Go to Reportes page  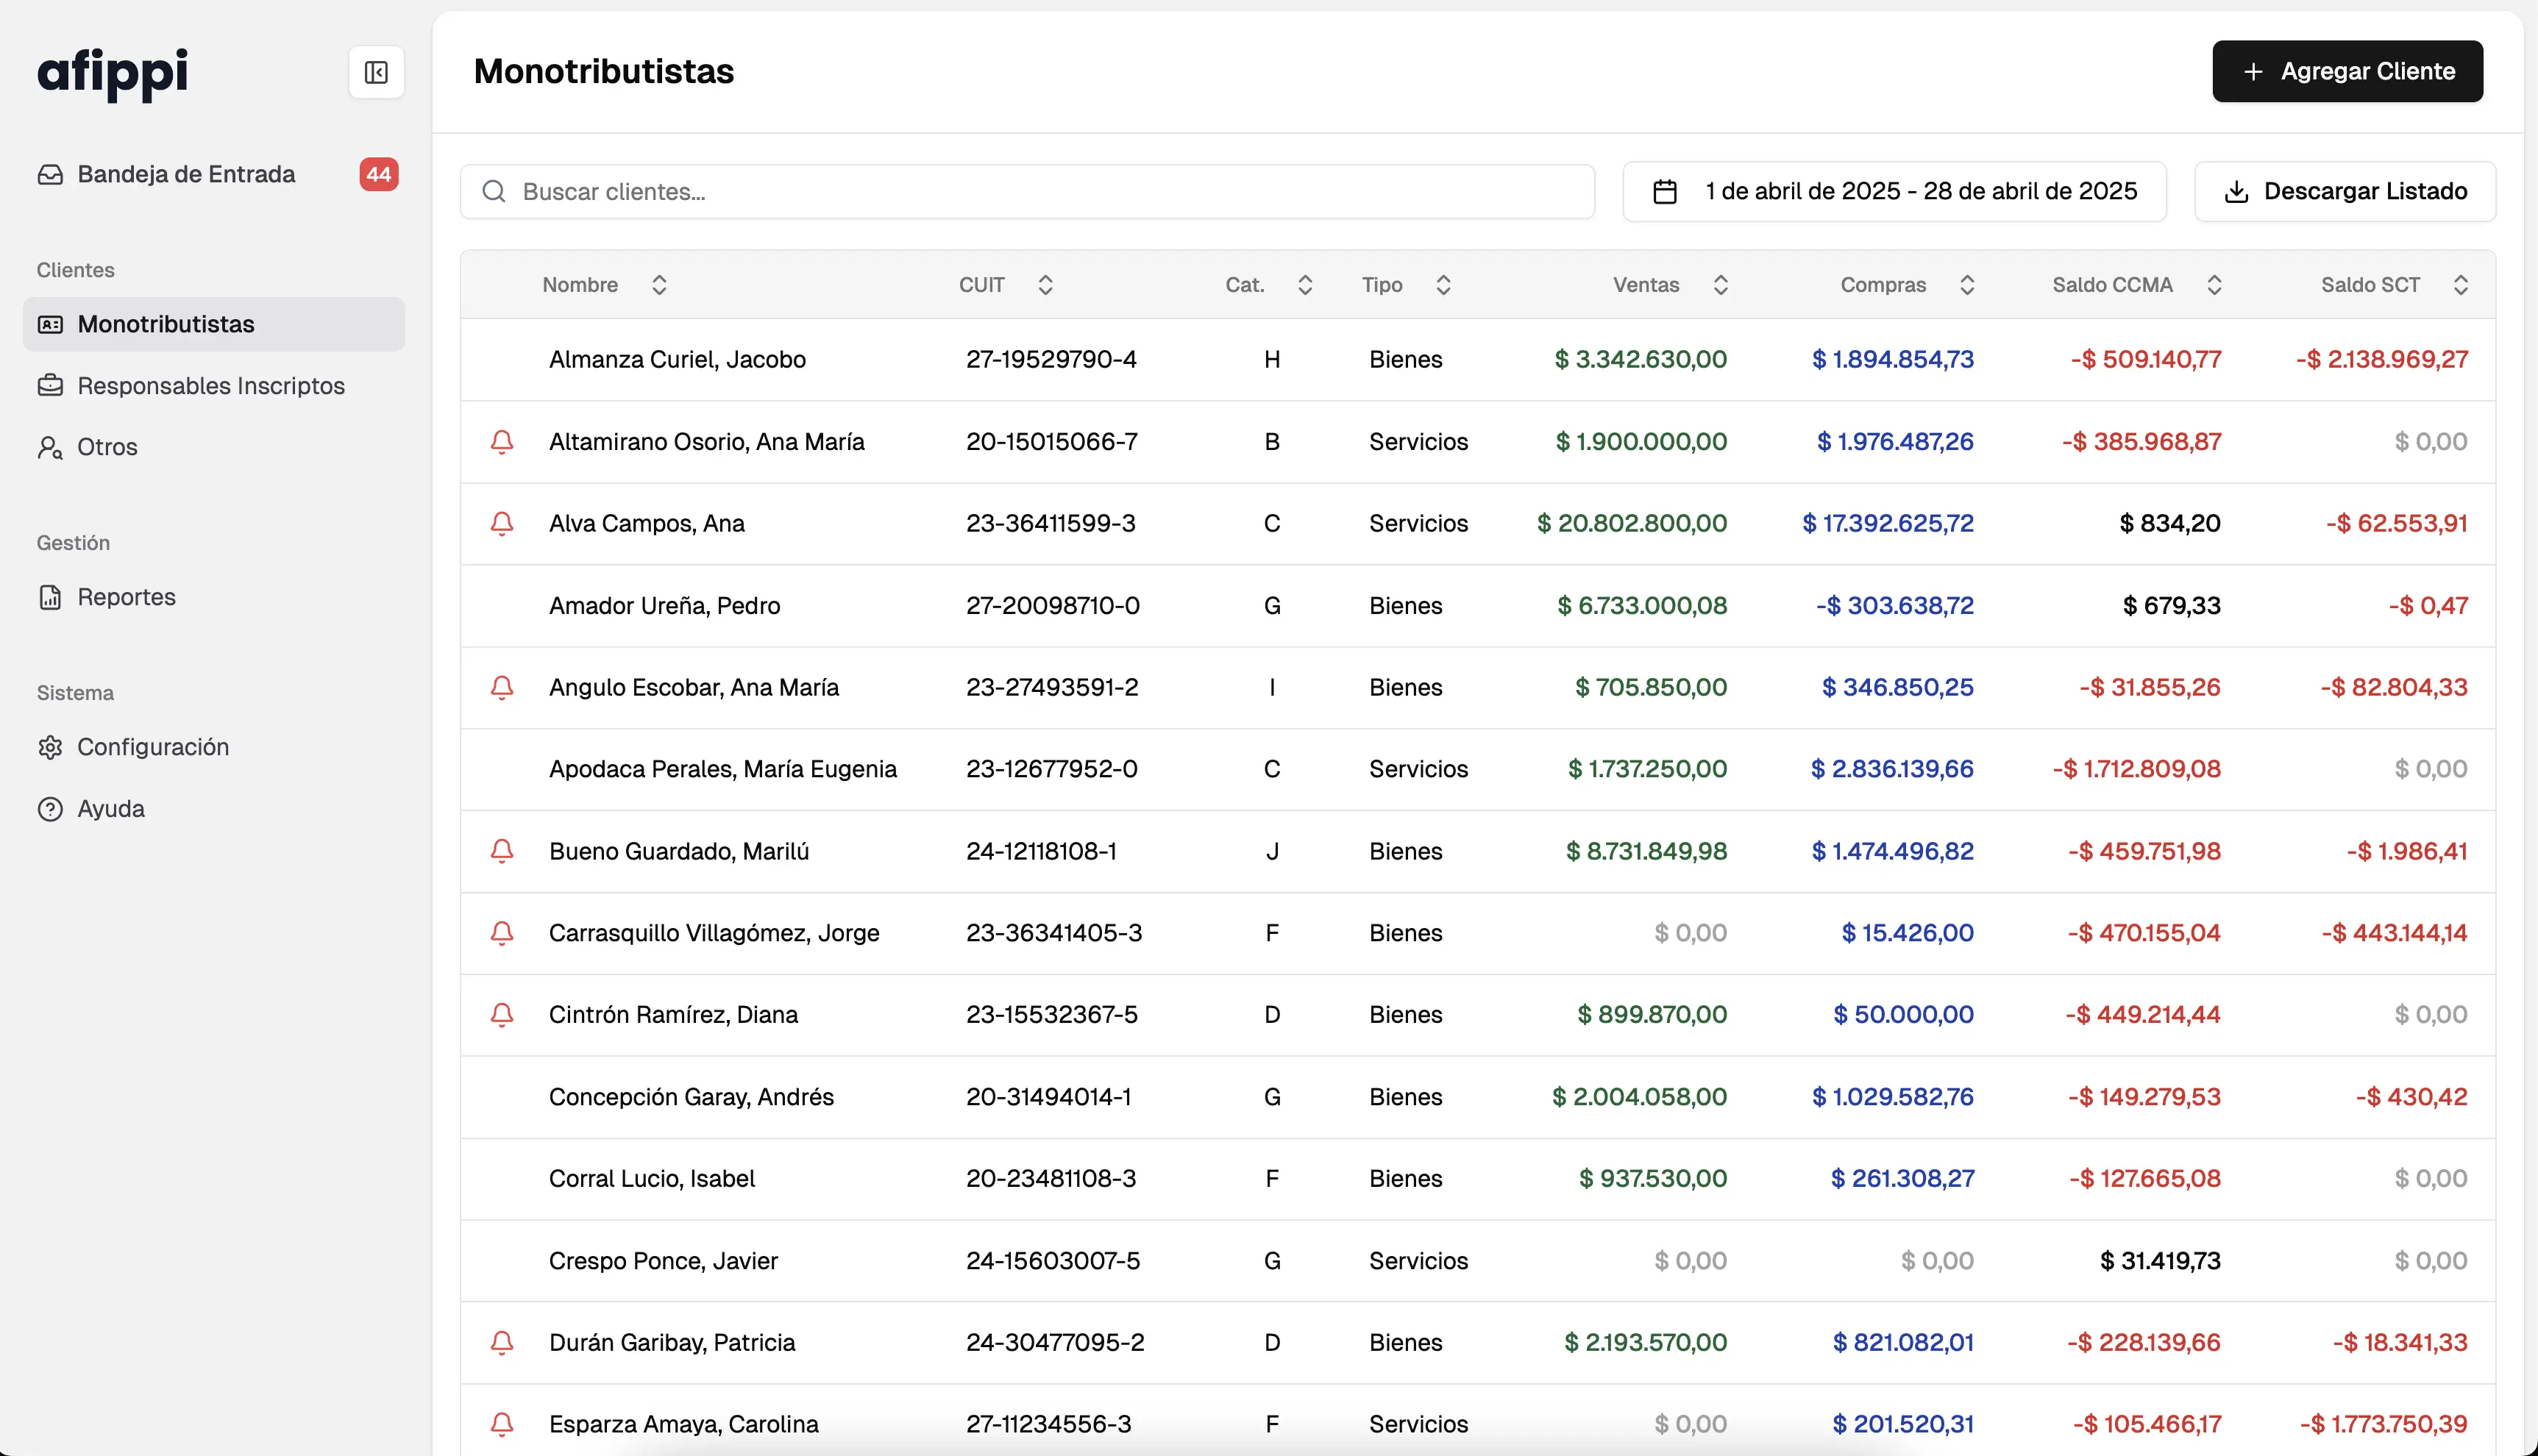[126, 597]
